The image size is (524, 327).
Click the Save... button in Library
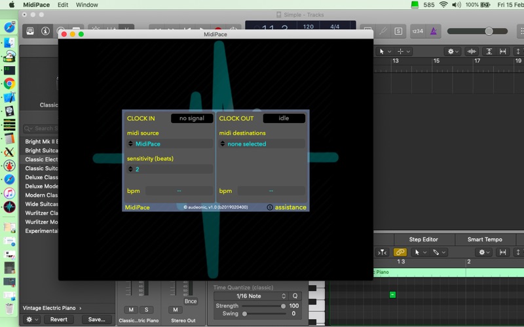(x=96, y=319)
